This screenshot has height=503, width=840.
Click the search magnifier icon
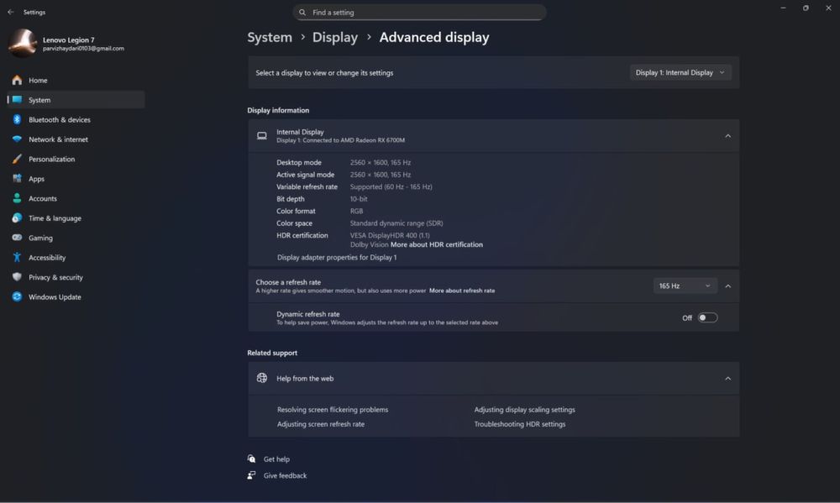click(x=302, y=13)
